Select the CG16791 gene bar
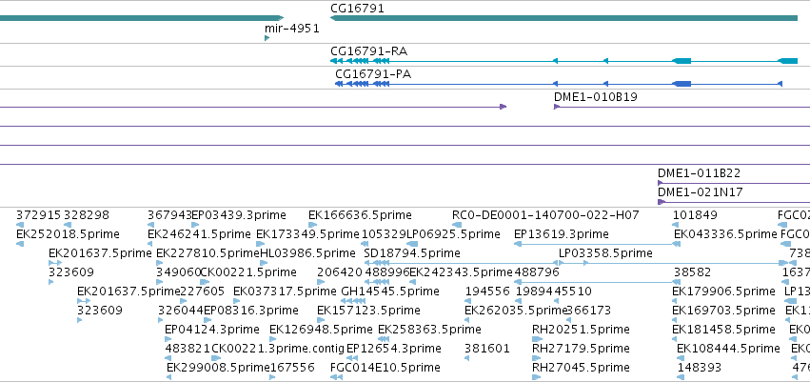This screenshot has height=382, width=810. coord(563,18)
